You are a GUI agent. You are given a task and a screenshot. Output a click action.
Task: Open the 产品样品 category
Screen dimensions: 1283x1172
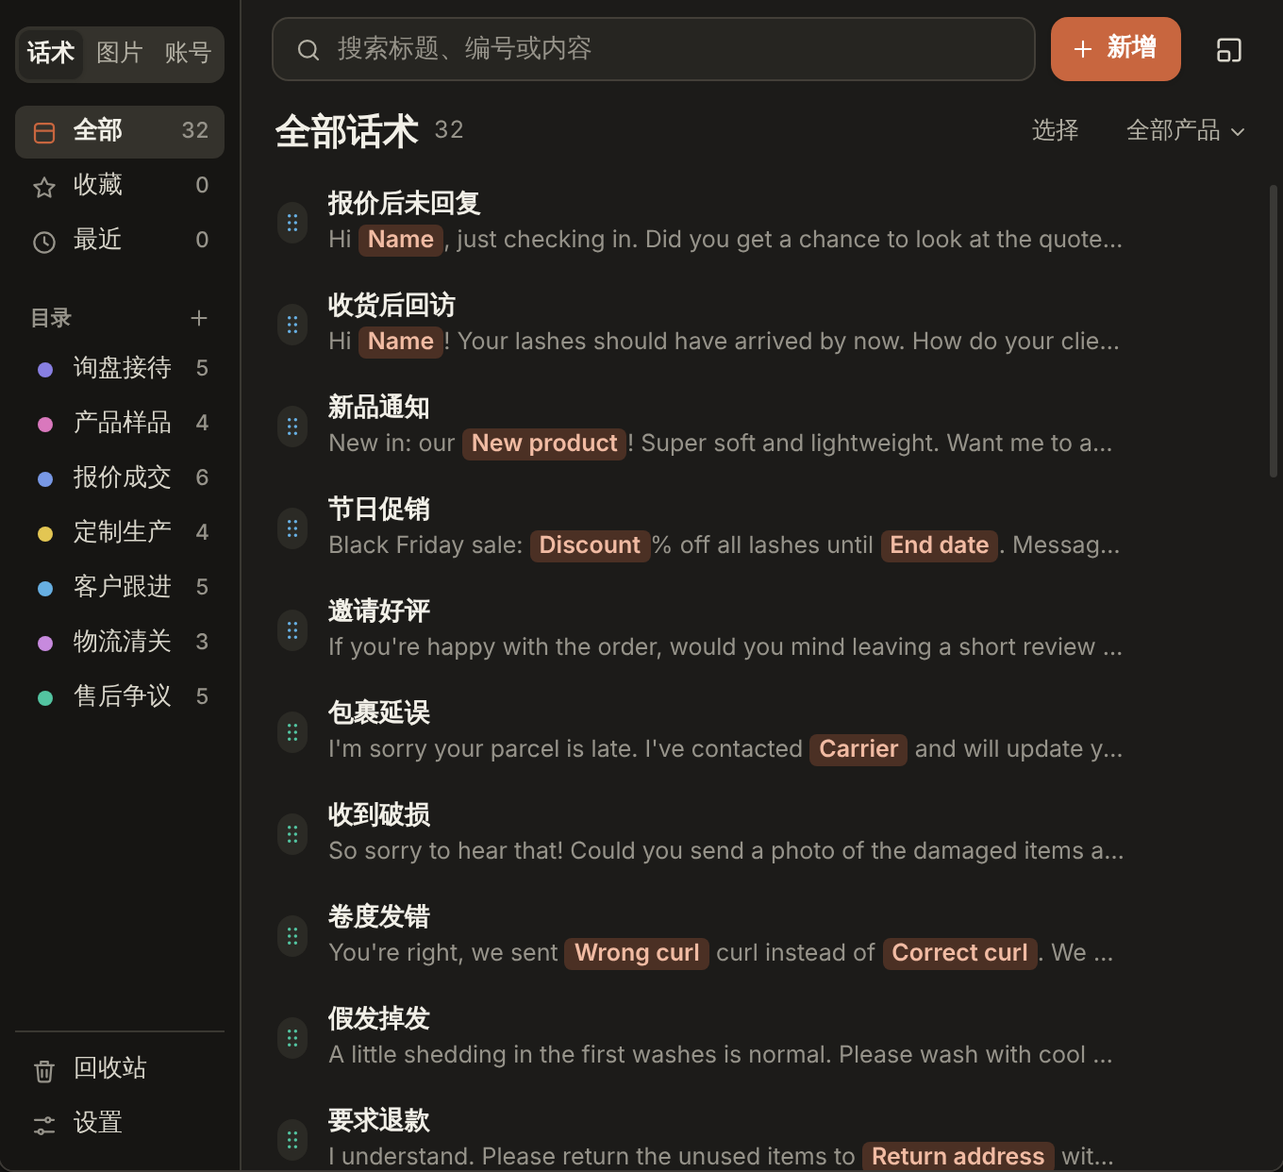pos(120,423)
